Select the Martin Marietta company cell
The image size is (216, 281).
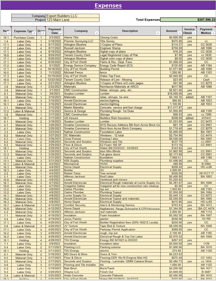[x=82, y=108]
